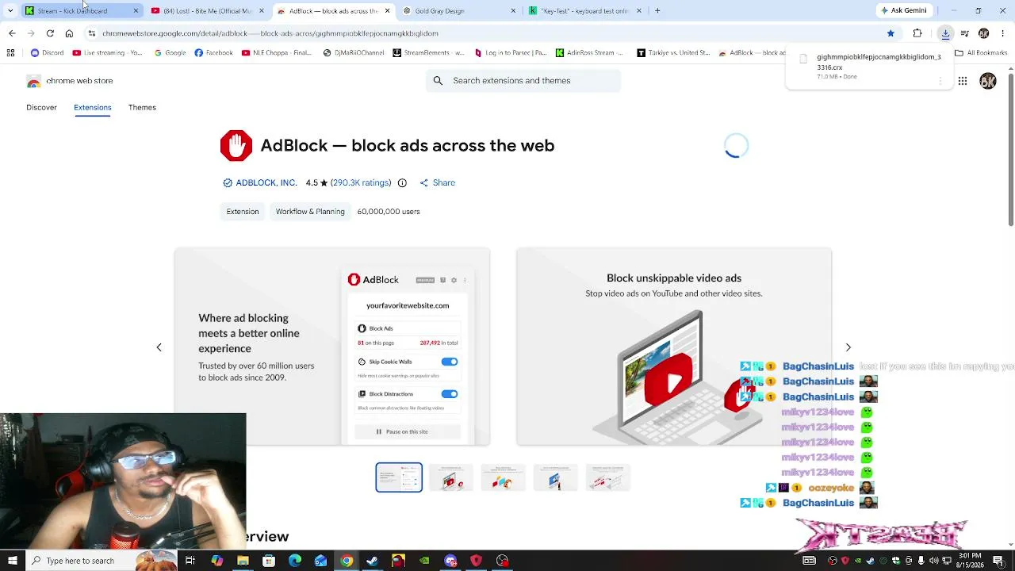The image size is (1015, 571).
Task: Switch to the Gold Gray Design tab
Action: pos(459,11)
